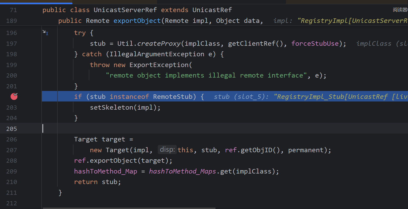Viewport: 408px width, 209px height.
Task: Click the permanent argument on line 207
Action: click(x=306, y=150)
